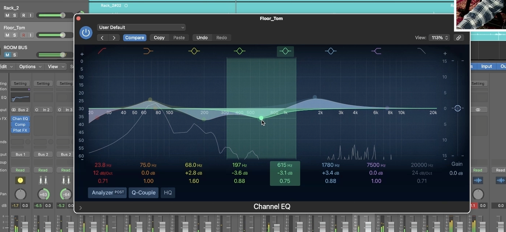Click the Compare button
This screenshot has height=232, width=506.
tap(135, 37)
